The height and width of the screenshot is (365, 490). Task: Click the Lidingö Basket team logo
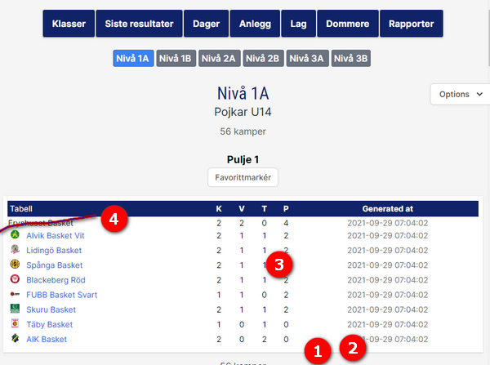[x=15, y=249]
